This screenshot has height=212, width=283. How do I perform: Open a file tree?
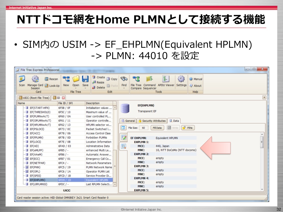pyautogui.click(x=76, y=81)
